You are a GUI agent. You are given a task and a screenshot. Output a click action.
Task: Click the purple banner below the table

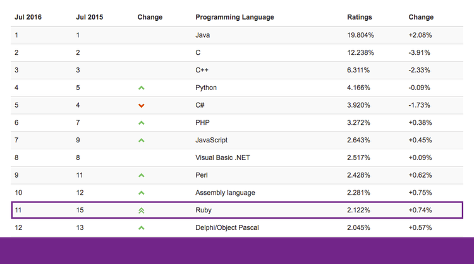coord(237,250)
